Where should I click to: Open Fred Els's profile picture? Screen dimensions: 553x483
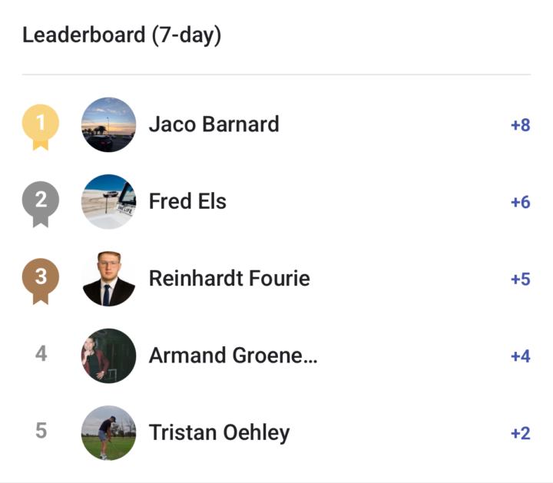click(108, 202)
